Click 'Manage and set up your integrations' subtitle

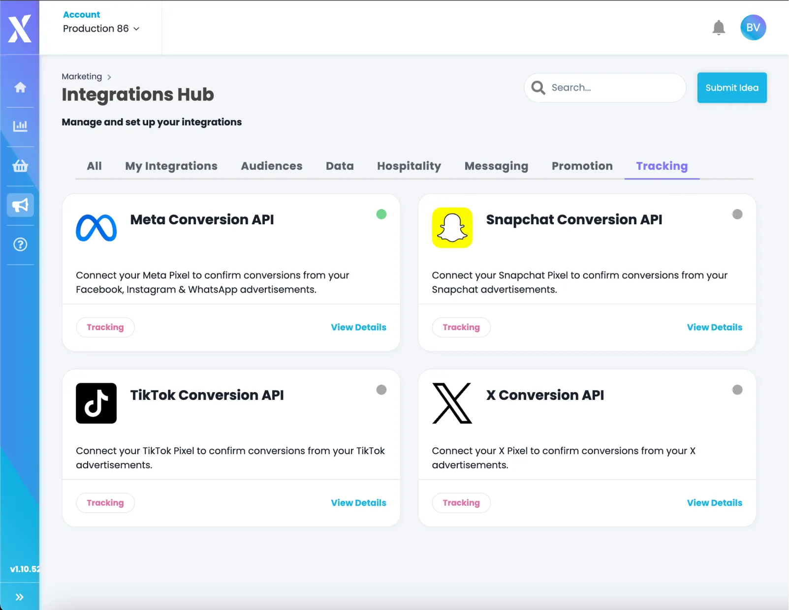[152, 122]
